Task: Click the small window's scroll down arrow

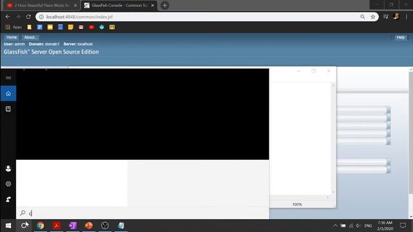Action: pos(334,192)
